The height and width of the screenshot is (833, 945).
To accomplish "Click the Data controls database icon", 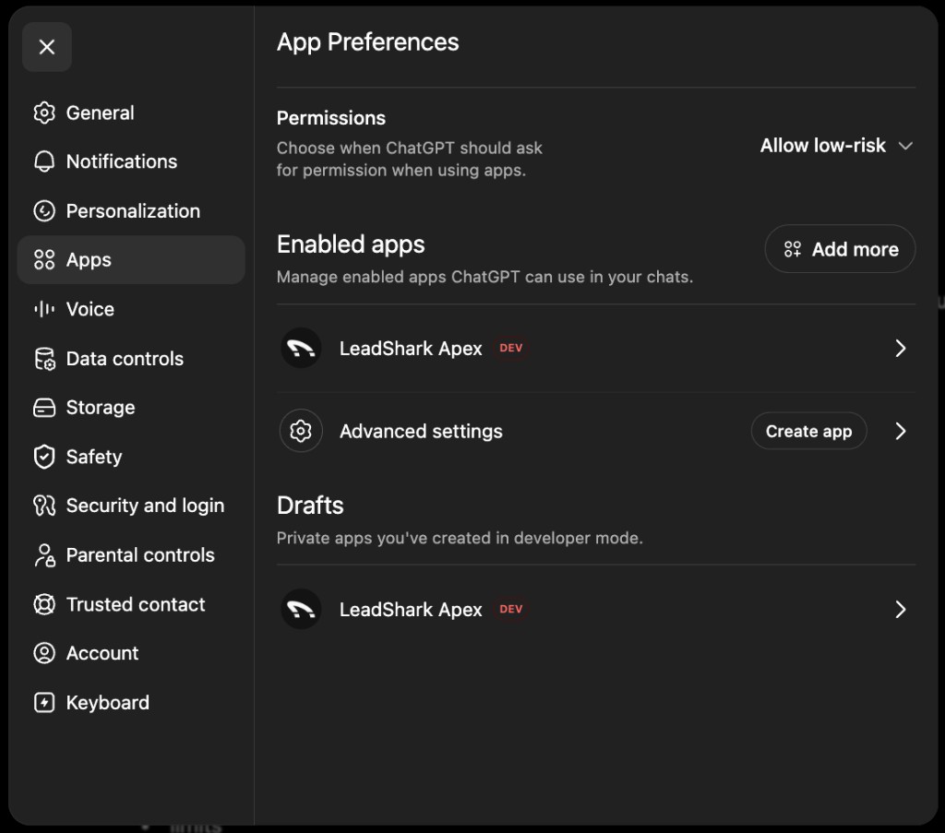I will (x=44, y=358).
